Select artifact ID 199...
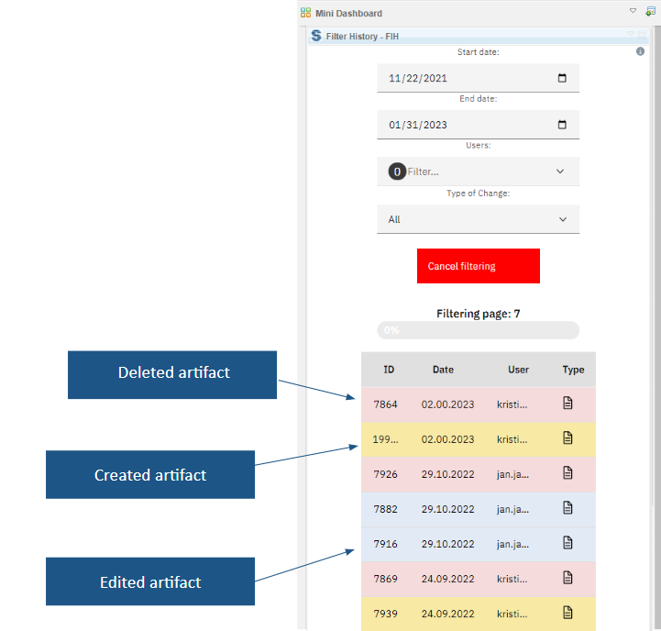This screenshot has width=661, height=631. point(385,439)
